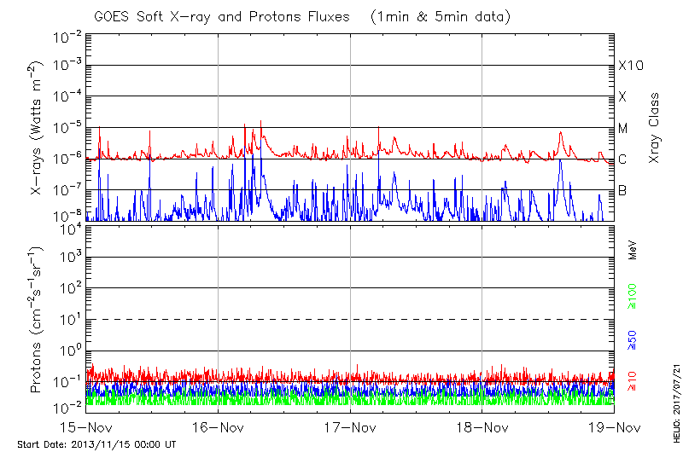The height and width of the screenshot is (452, 683).
Task: Click the blue ≥50 MeV legend label
Action: click(x=633, y=339)
